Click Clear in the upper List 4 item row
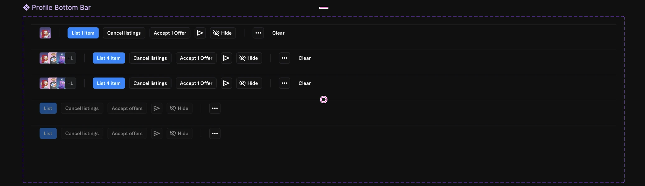645x186 pixels. [305, 58]
